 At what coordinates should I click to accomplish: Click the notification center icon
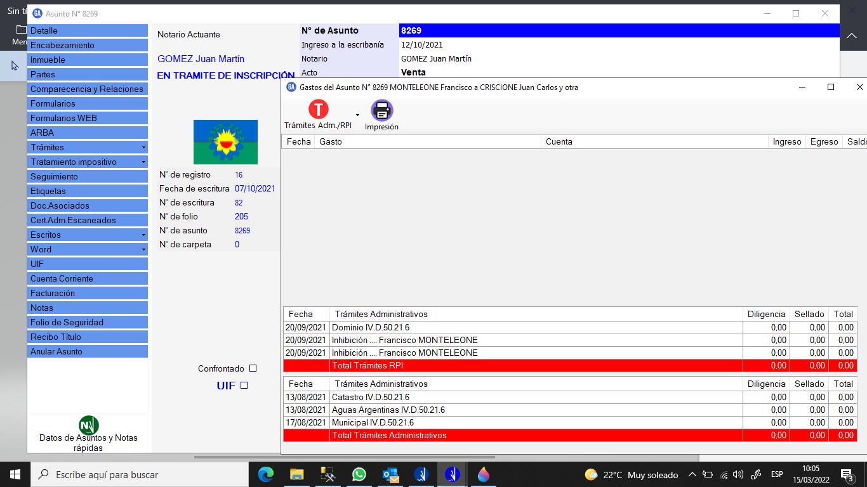[846, 474]
